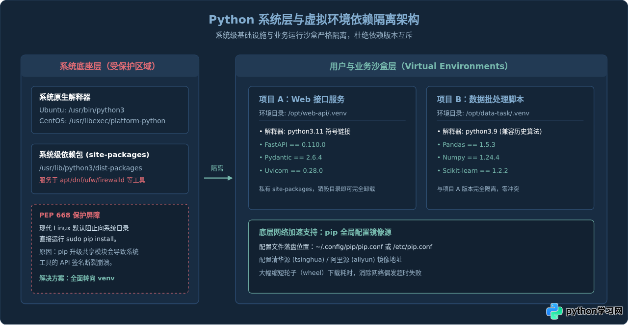Click the "PEP 668 保护屏障" heading
Image resolution: width=628 pixels, height=325 pixels.
[x=70, y=215]
